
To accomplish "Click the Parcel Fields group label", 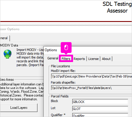I will (x=60, y=96).
